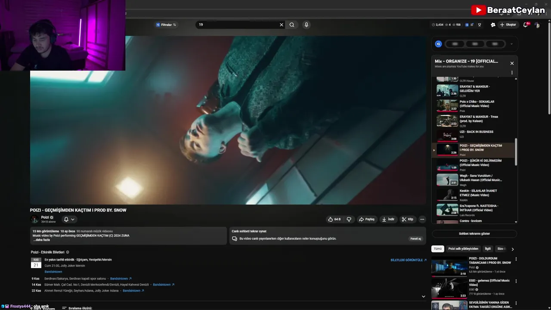Open Mix playlist three-dot options
This screenshot has height=310, width=551.
coord(512,73)
